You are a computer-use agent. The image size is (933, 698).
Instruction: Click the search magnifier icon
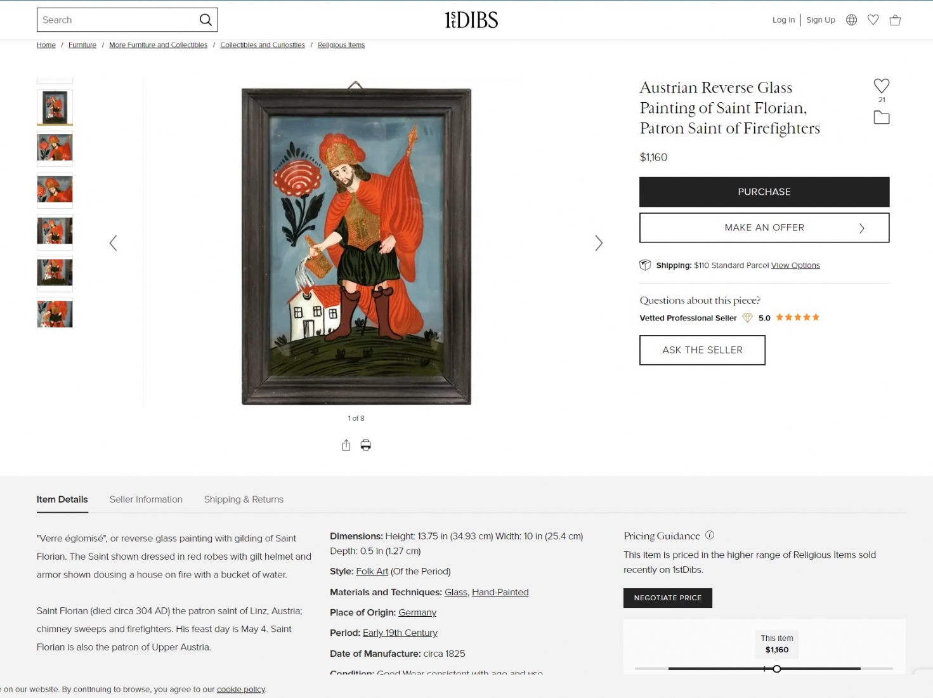(x=206, y=20)
